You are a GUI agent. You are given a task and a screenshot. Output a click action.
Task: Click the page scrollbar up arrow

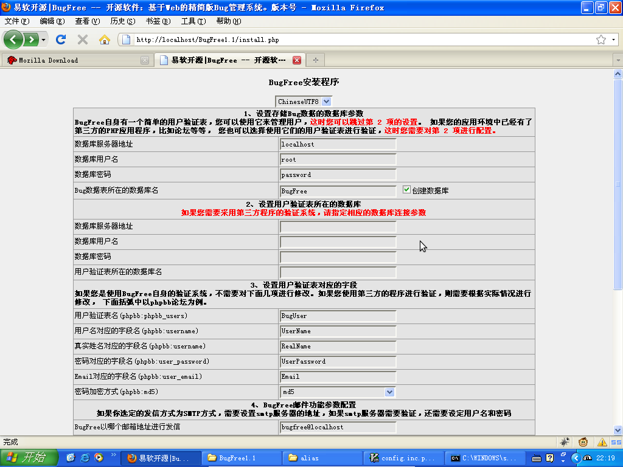(x=618, y=74)
